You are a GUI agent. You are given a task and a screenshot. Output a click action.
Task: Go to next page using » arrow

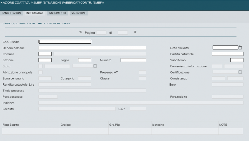[x=135, y=32]
